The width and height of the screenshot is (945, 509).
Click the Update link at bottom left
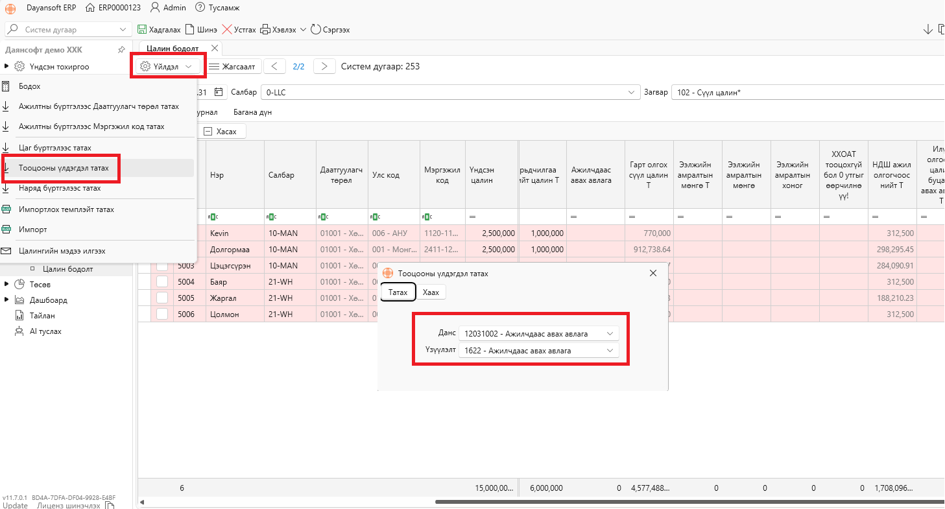pyautogui.click(x=15, y=505)
